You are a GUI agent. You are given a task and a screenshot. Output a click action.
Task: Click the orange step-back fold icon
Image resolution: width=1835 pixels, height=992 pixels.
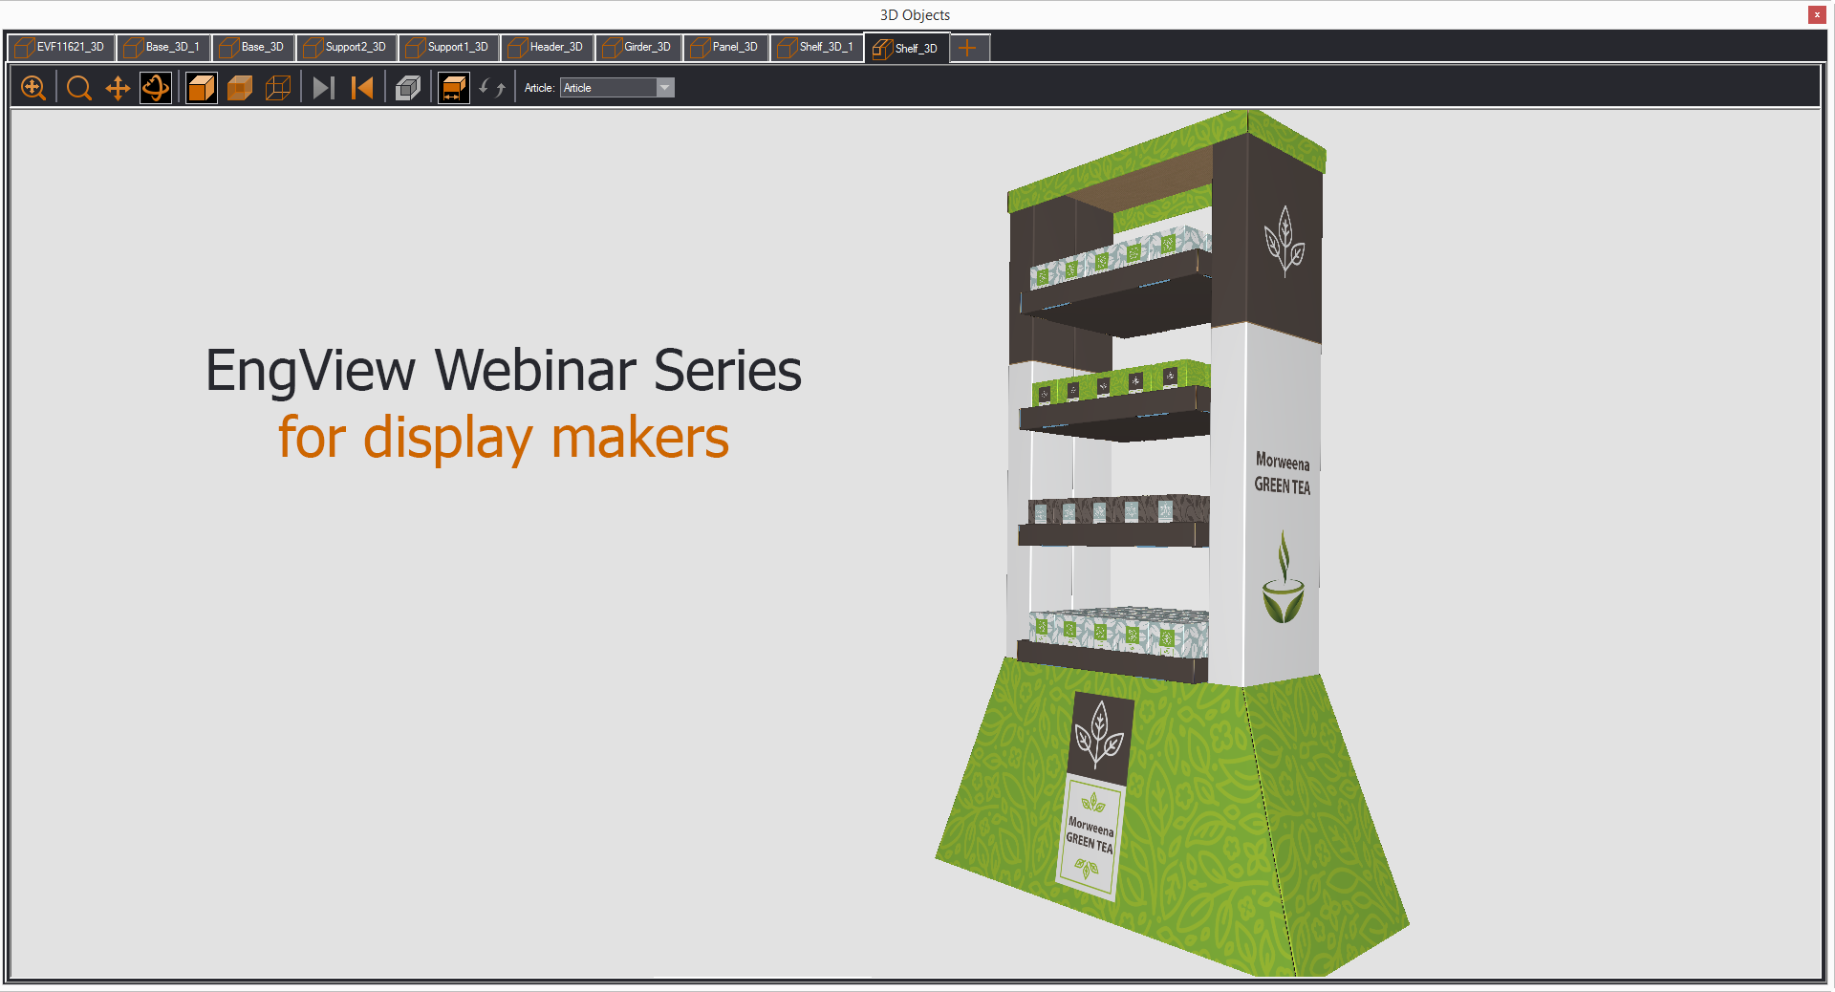362,88
